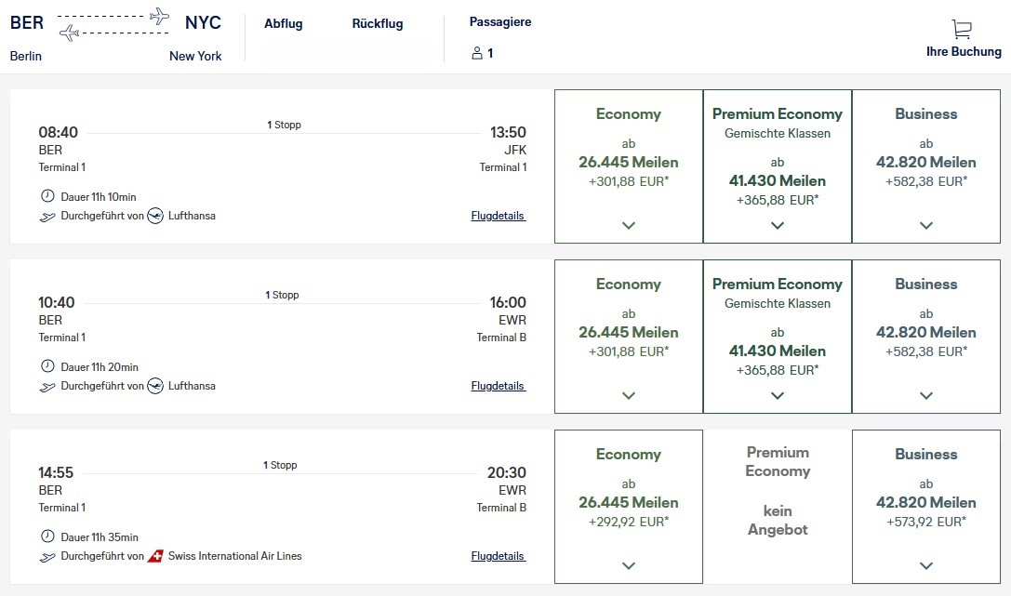Expand the Business fare chevron on the 10:40 flight
Viewport: 1011px width, 596px height.
click(x=925, y=394)
